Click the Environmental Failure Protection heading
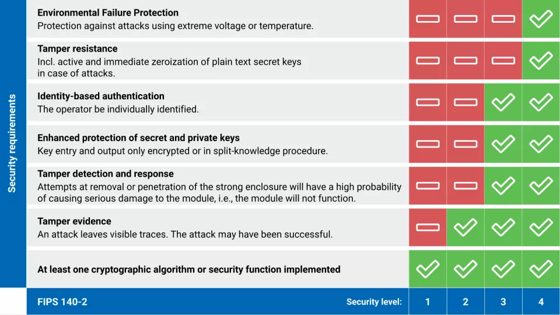The width and height of the screenshot is (560, 315). coord(108,13)
